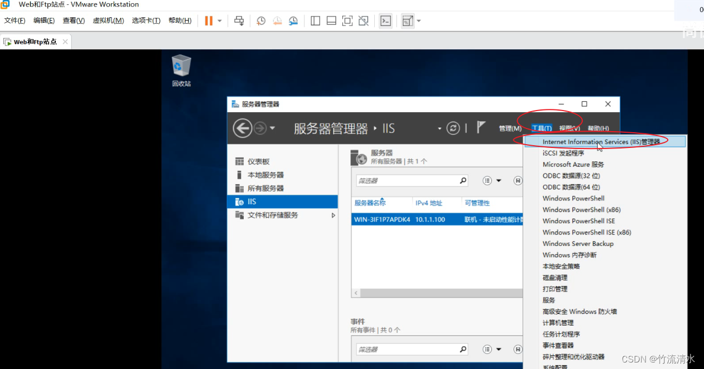Toggle VMware library sidebar view icon
Viewport: 704px width, 369px height.
pos(315,21)
